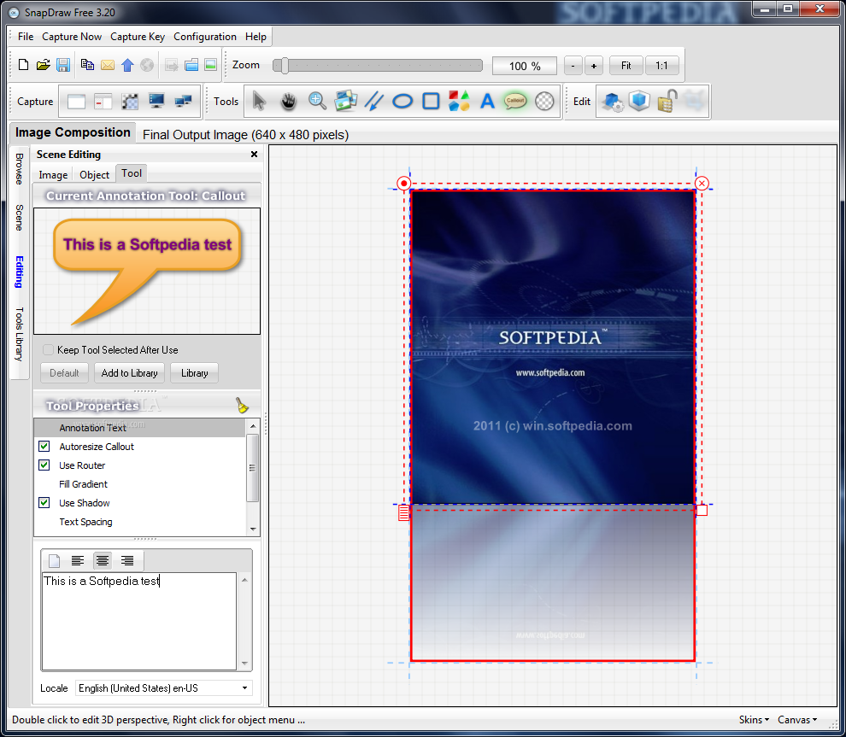This screenshot has width=846, height=737.
Task: Open the Capture Key menu
Action: (138, 37)
